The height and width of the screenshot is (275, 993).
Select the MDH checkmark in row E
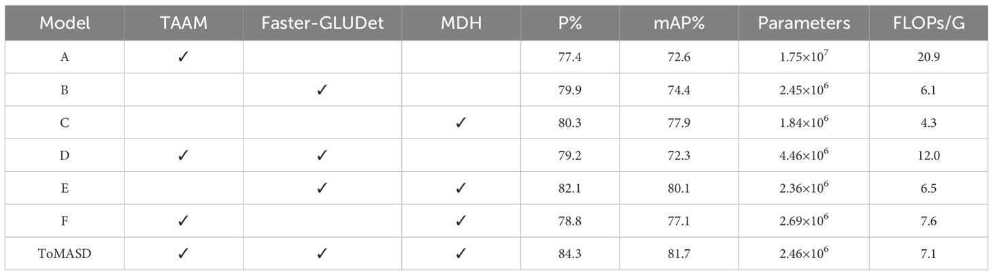point(460,189)
